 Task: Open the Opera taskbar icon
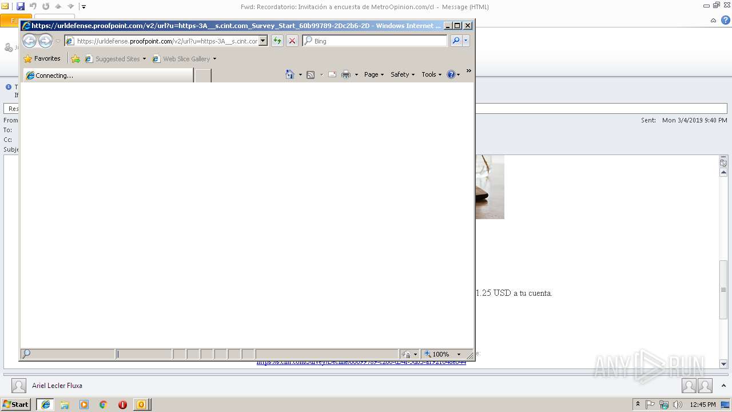pyautogui.click(x=122, y=405)
